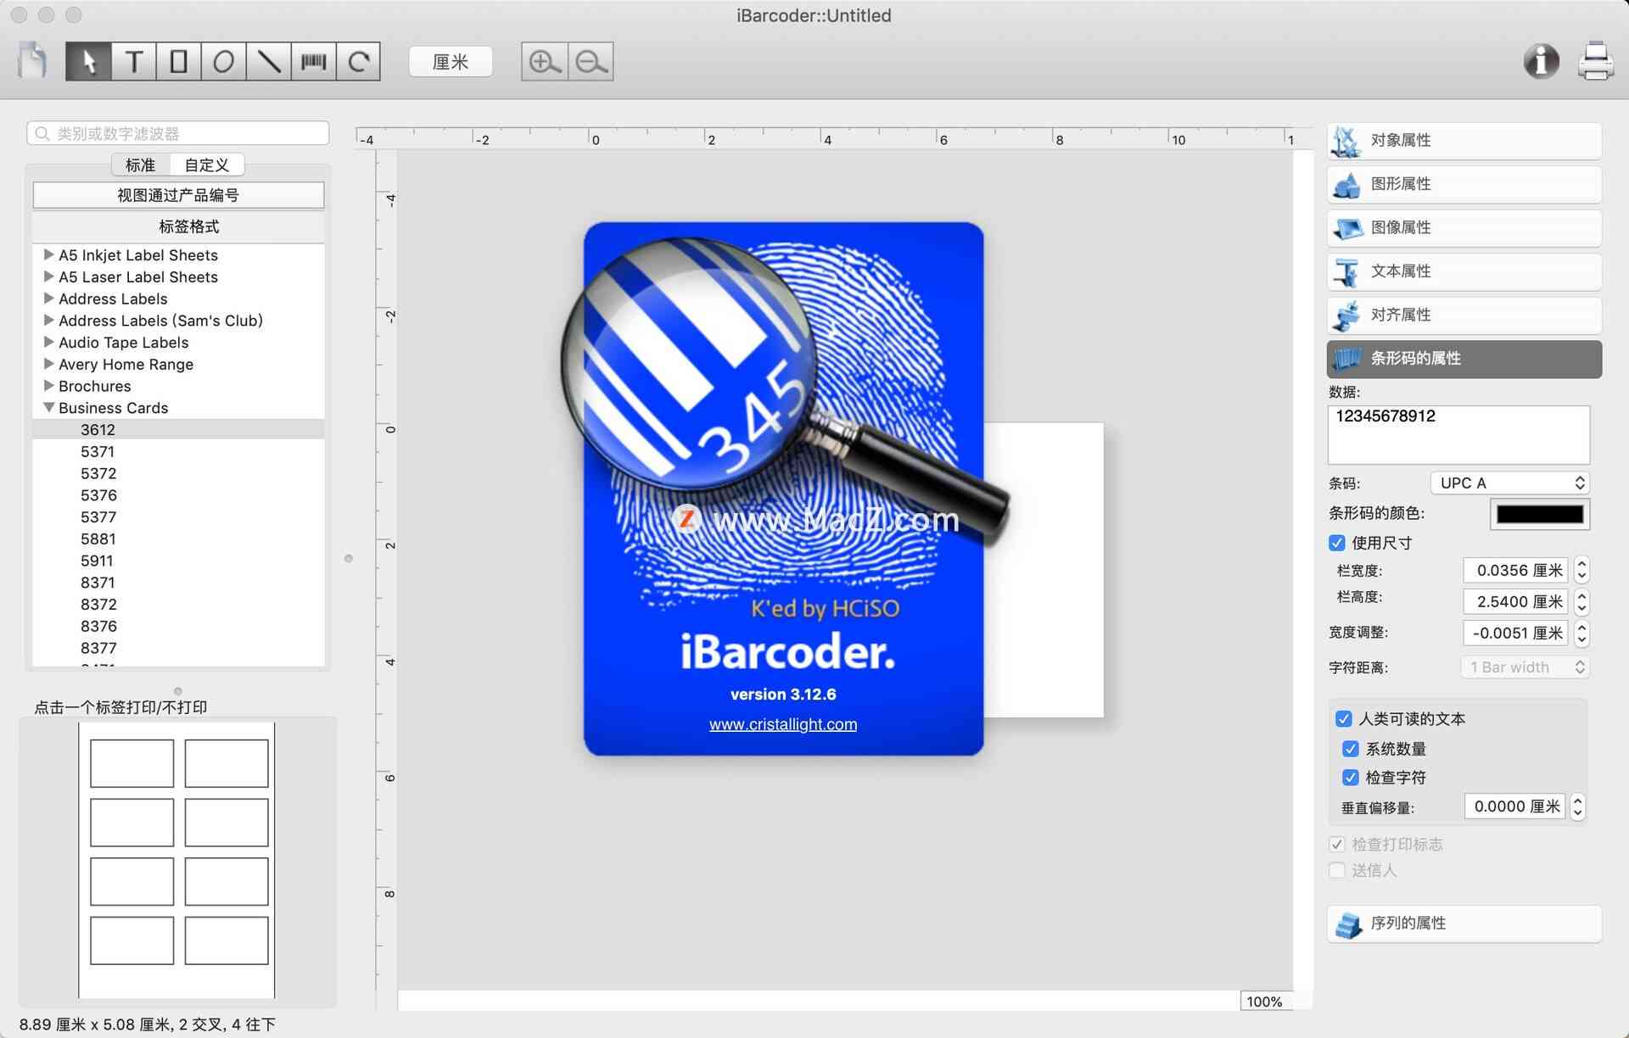
Task: Expand Audio Tape Labels
Action: [x=48, y=342]
